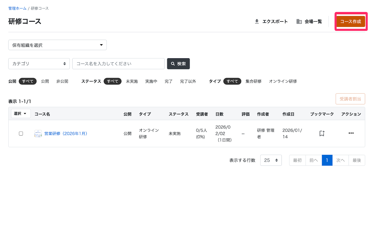
Task: Select すべて under ステータス filter
Action: click(x=112, y=81)
